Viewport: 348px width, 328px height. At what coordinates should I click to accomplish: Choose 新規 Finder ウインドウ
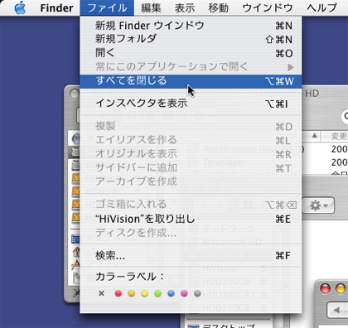191,26
